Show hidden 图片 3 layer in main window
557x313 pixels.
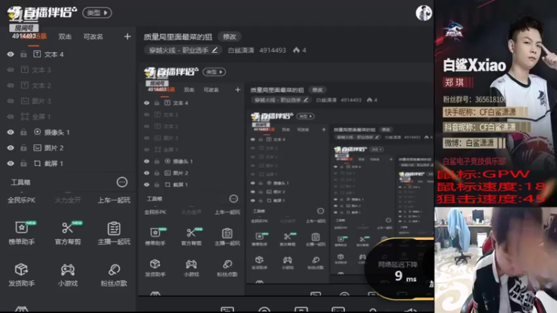(10, 101)
